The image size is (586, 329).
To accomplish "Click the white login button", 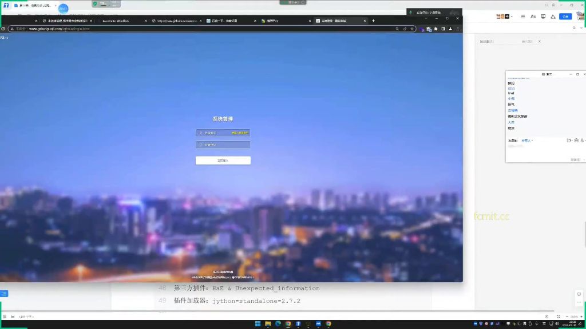I will coord(223,161).
